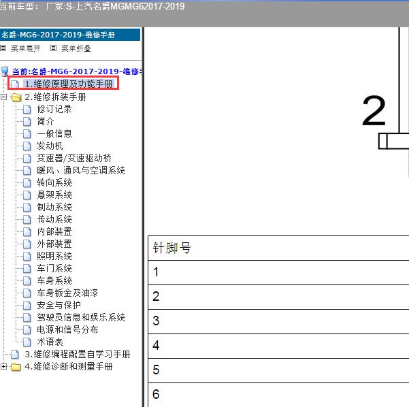Open the 车身系统 section
The image size is (409, 407).
tap(54, 280)
